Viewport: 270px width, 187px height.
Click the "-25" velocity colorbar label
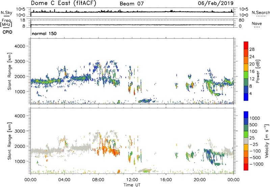pos(253,144)
